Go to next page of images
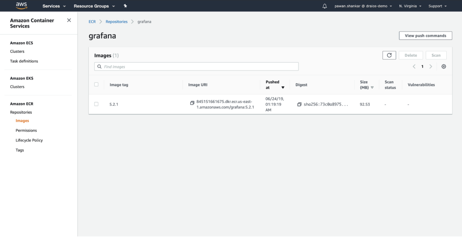462x237 pixels. (431, 67)
